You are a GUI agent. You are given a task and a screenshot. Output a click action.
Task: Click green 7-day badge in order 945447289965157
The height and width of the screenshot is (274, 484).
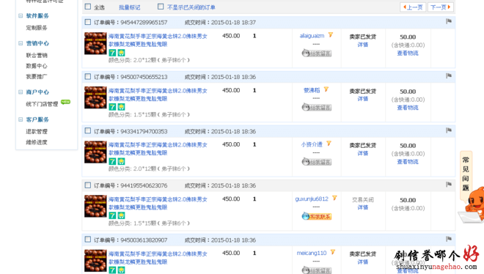(x=112, y=53)
